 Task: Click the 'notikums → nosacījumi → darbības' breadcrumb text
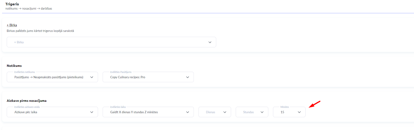pyautogui.click(x=29, y=9)
